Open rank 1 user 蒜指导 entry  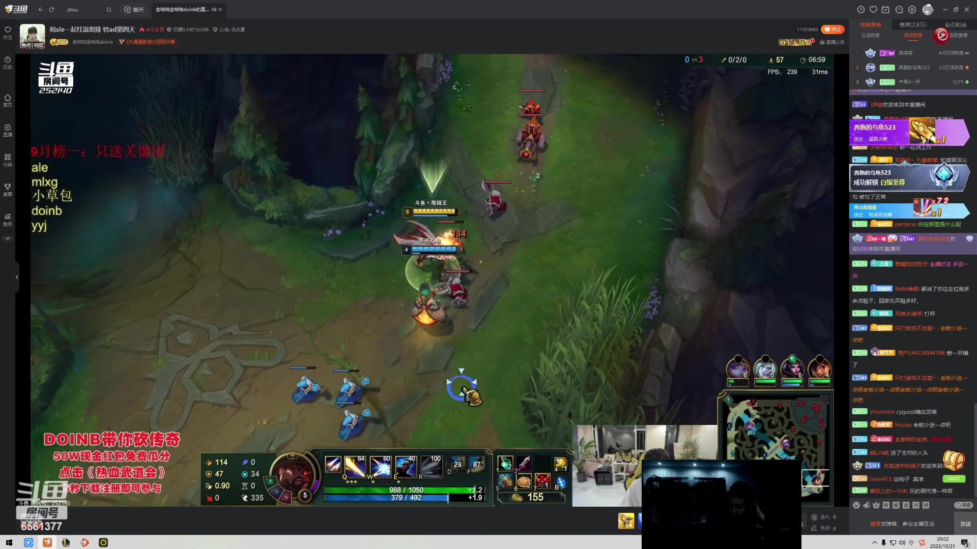click(913, 53)
